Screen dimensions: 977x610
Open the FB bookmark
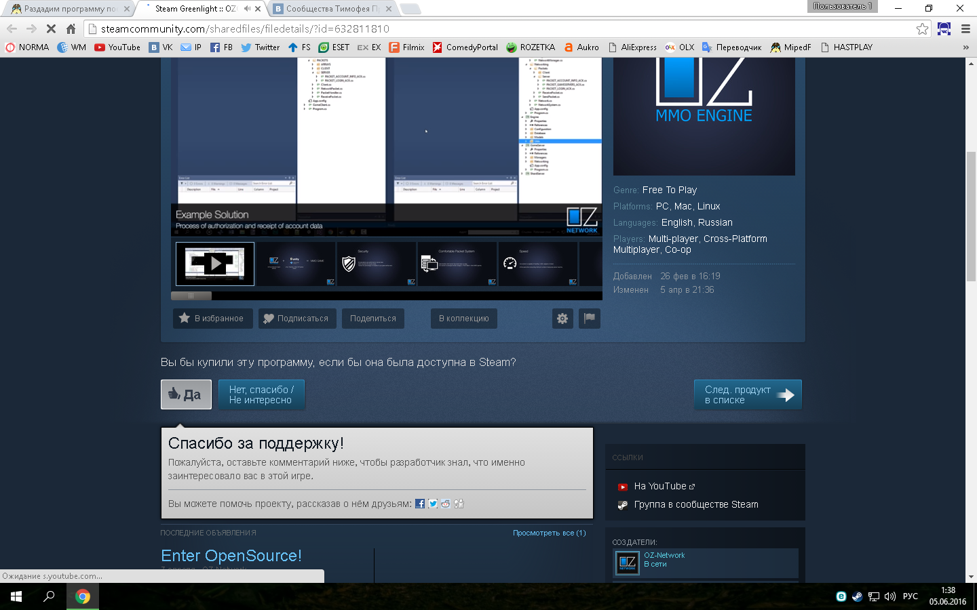point(221,47)
